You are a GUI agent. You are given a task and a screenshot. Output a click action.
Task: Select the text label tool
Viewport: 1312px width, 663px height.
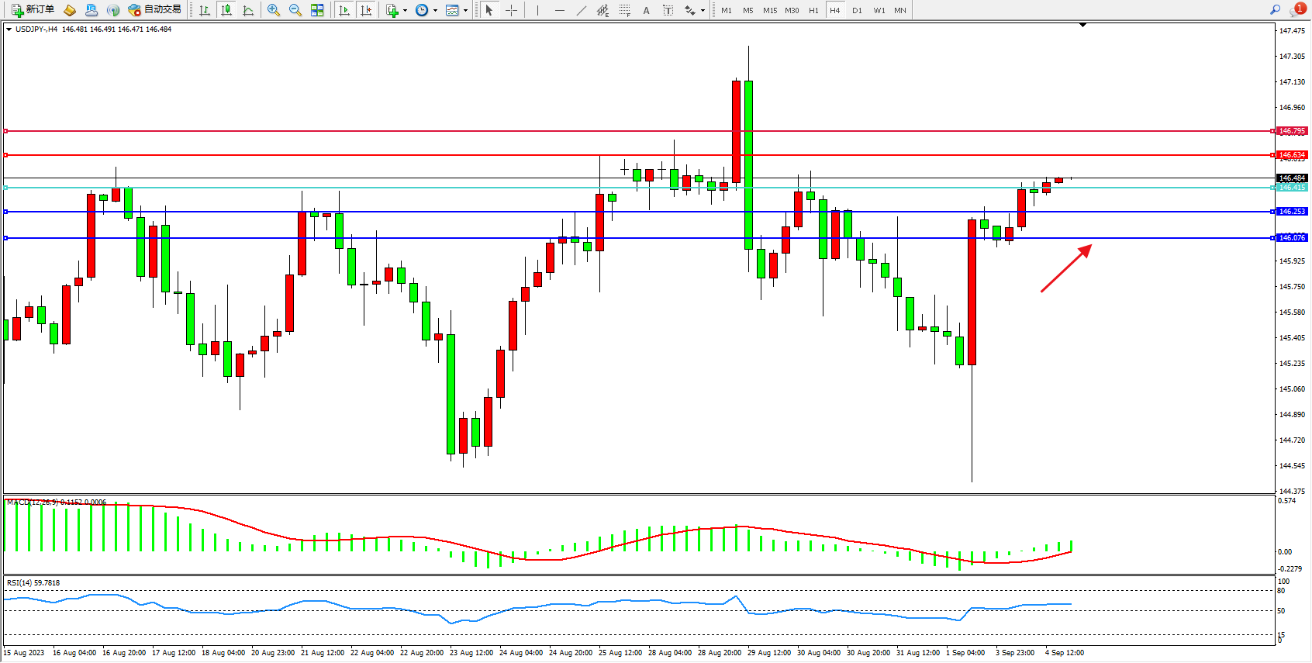(668, 10)
